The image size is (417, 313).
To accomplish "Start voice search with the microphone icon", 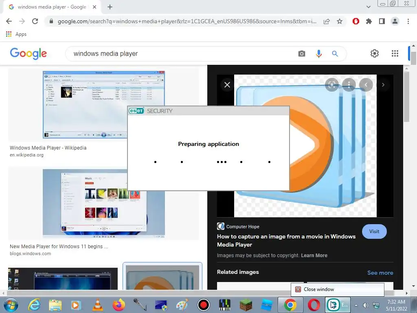I will pos(318,54).
